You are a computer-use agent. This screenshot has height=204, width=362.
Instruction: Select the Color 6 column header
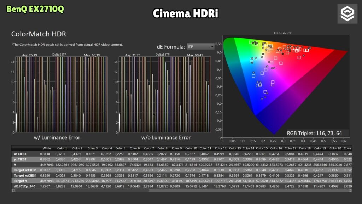(x=135, y=148)
